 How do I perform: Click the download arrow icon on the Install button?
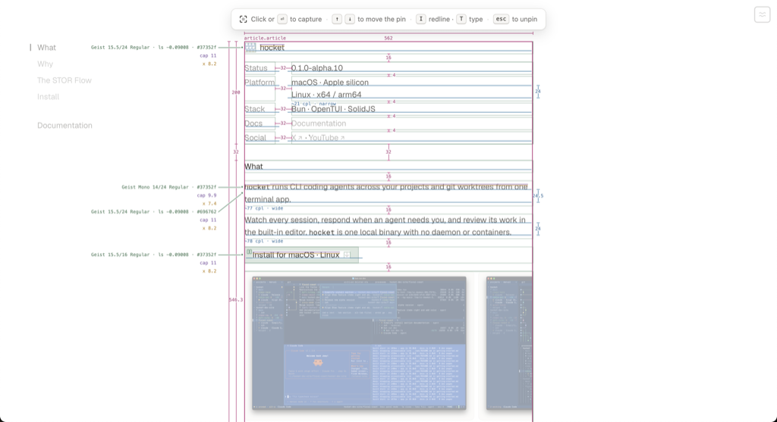tap(347, 255)
